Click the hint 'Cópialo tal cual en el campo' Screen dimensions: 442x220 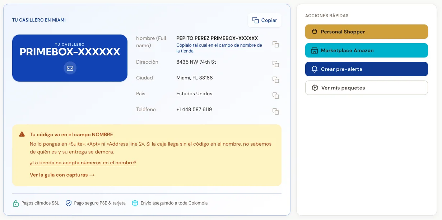[x=219, y=48]
